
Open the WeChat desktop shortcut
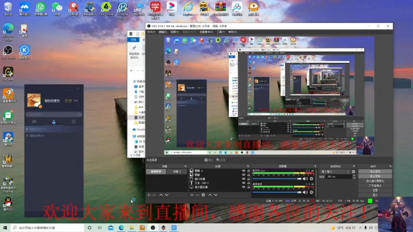[x=57, y=9]
